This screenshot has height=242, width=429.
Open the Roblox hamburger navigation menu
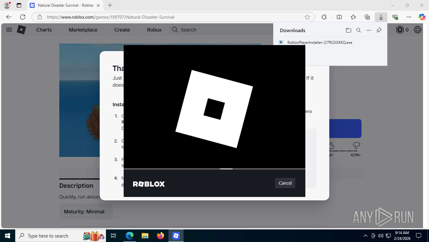[x=9, y=30]
